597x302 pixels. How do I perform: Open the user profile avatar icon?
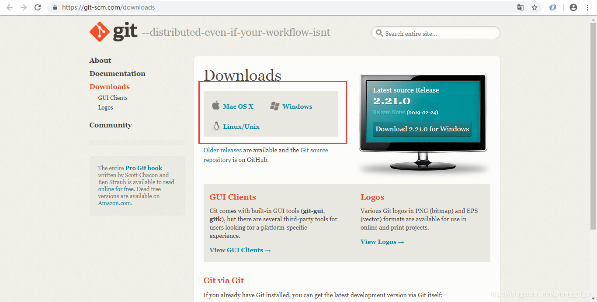(x=573, y=7)
